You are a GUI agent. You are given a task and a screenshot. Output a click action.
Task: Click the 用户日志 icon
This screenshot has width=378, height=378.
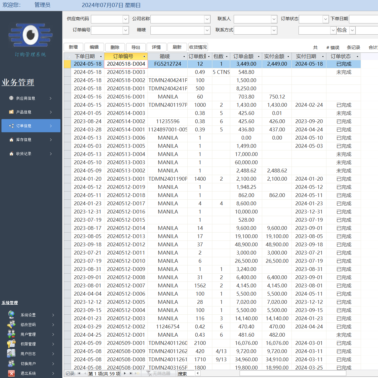[11, 353]
